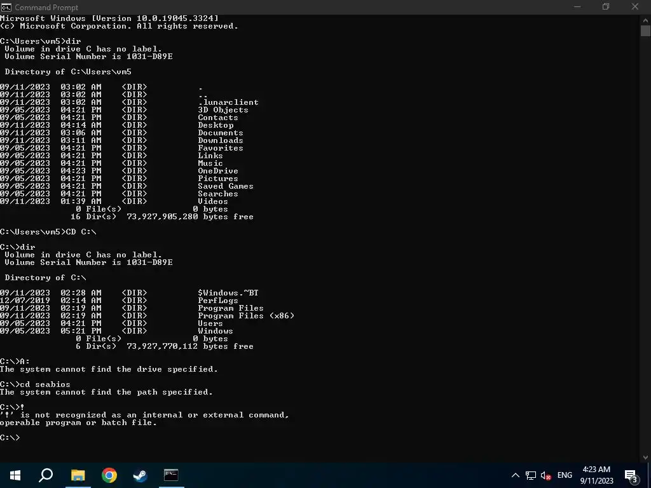Viewport: 651px width, 488px height.
Task: Click the Command Prompt title bar icon
Action: click(x=6, y=7)
